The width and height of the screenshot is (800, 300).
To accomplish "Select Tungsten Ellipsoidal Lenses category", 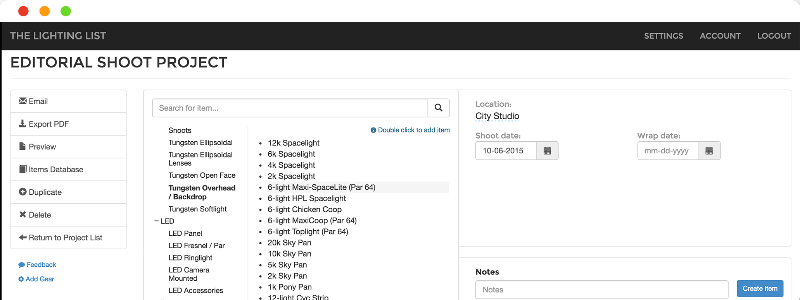I will (x=200, y=159).
